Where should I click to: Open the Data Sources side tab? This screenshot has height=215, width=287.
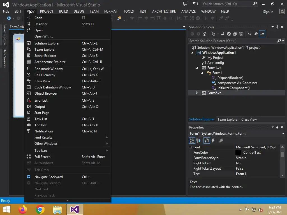tap(5, 58)
